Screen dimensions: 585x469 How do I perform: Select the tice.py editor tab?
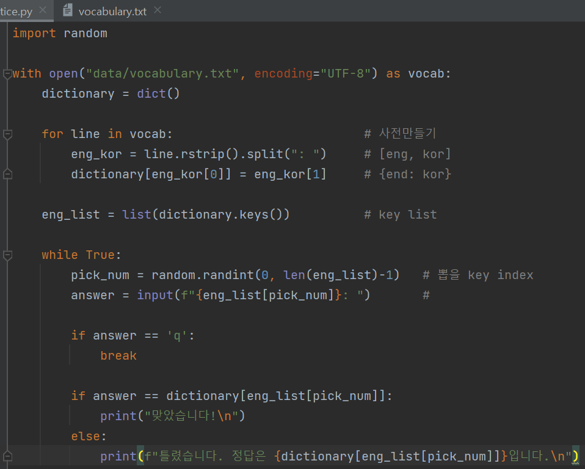pos(16,12)
